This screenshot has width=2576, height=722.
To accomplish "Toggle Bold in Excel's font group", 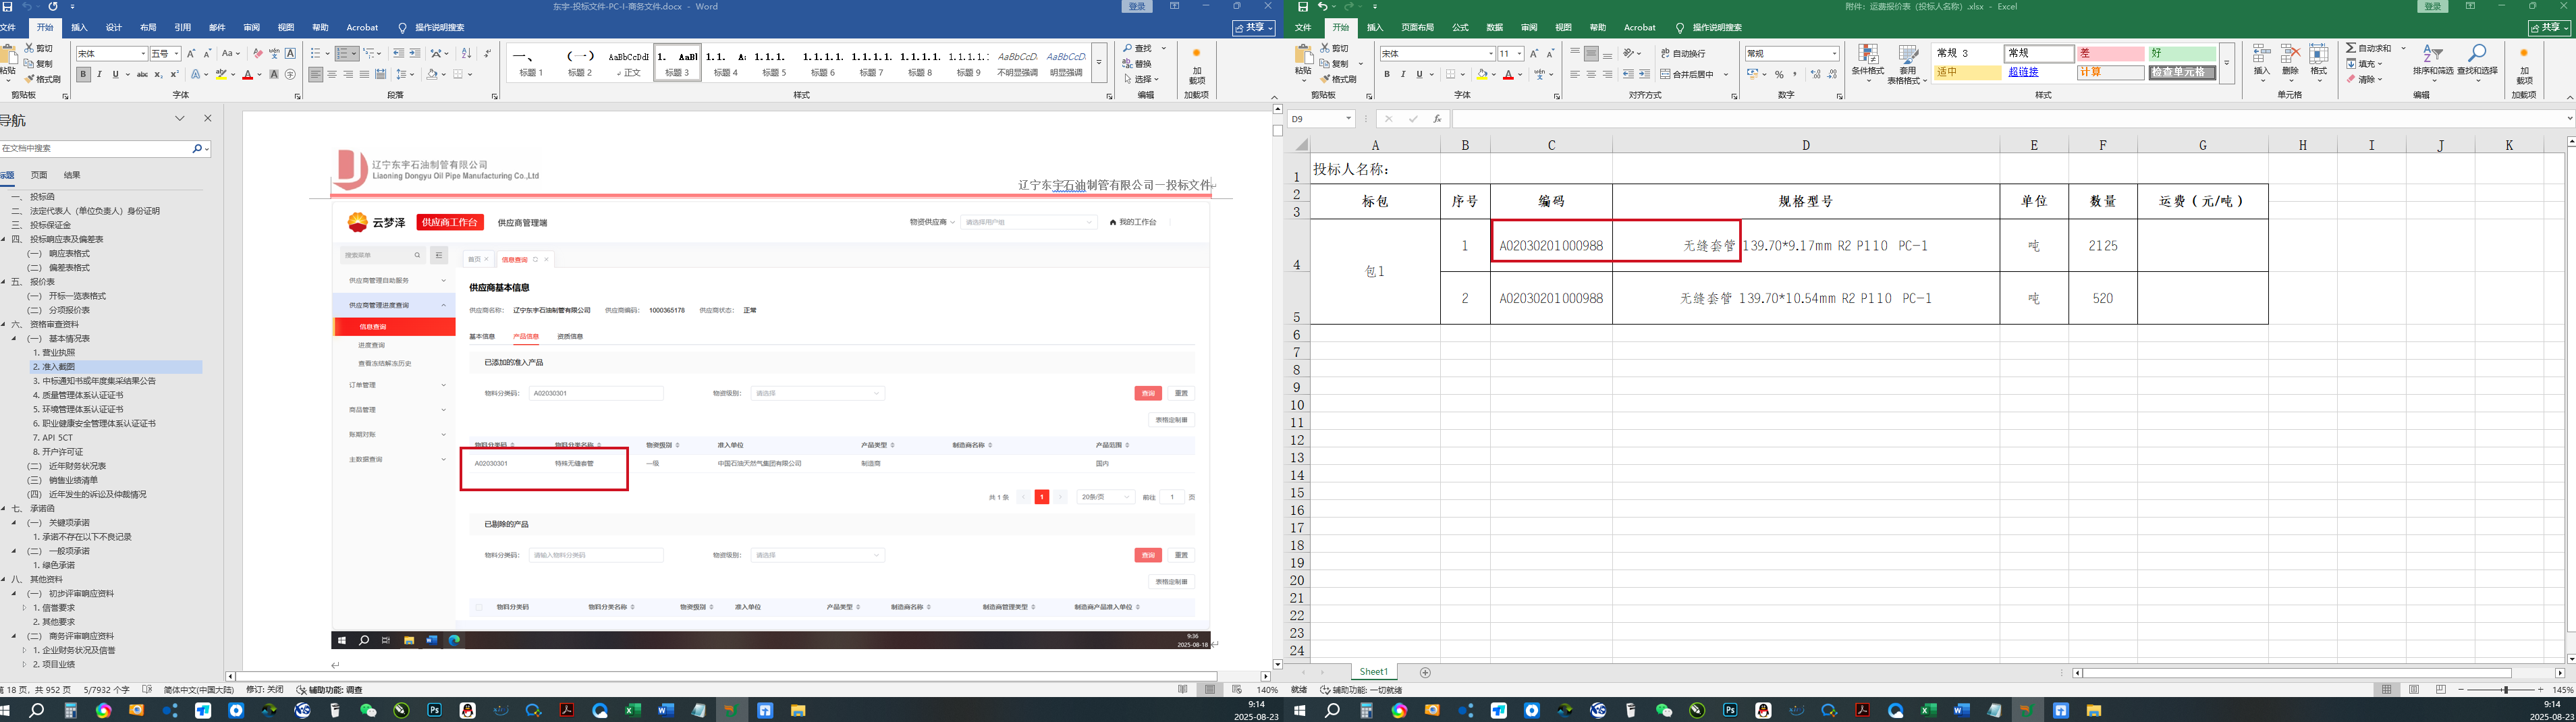I will point(1387,75).
